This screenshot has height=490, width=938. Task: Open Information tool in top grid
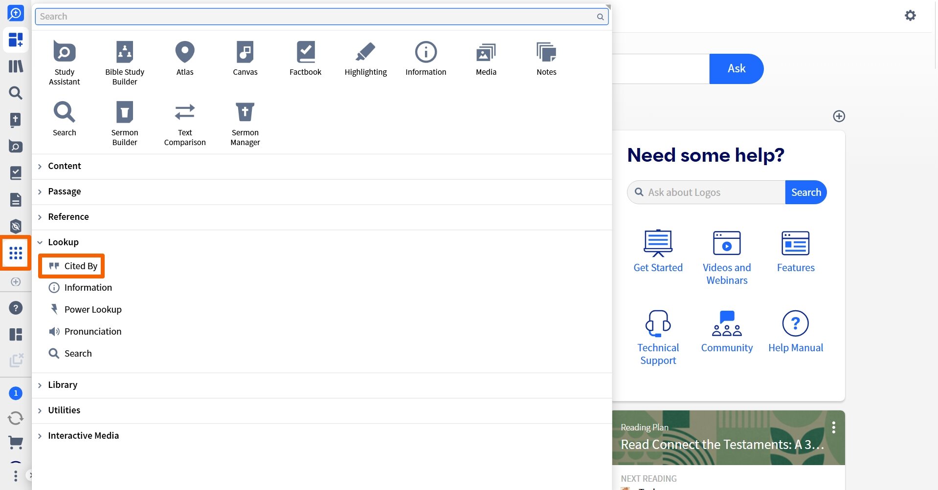[426, 58]
